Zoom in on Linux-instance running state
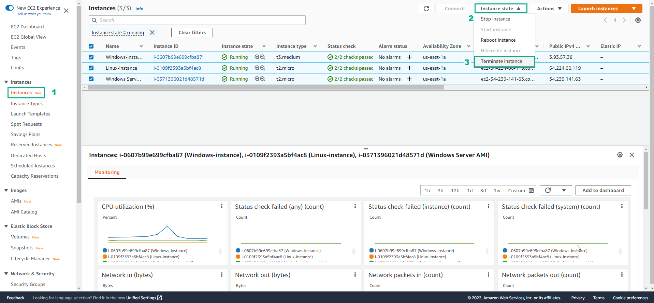This screenshot has height=303, width=654. (x=257, y=68)
